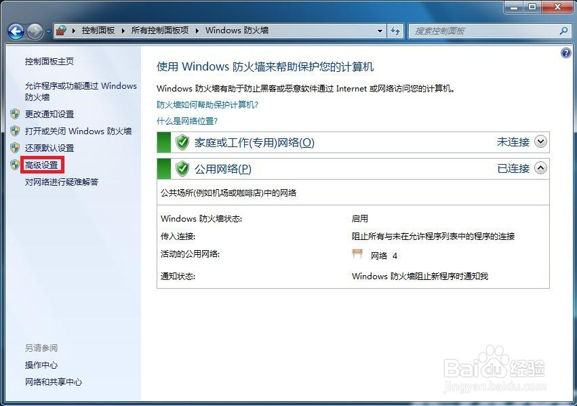Maximize the Windows Firewall window

coord(532,6)
